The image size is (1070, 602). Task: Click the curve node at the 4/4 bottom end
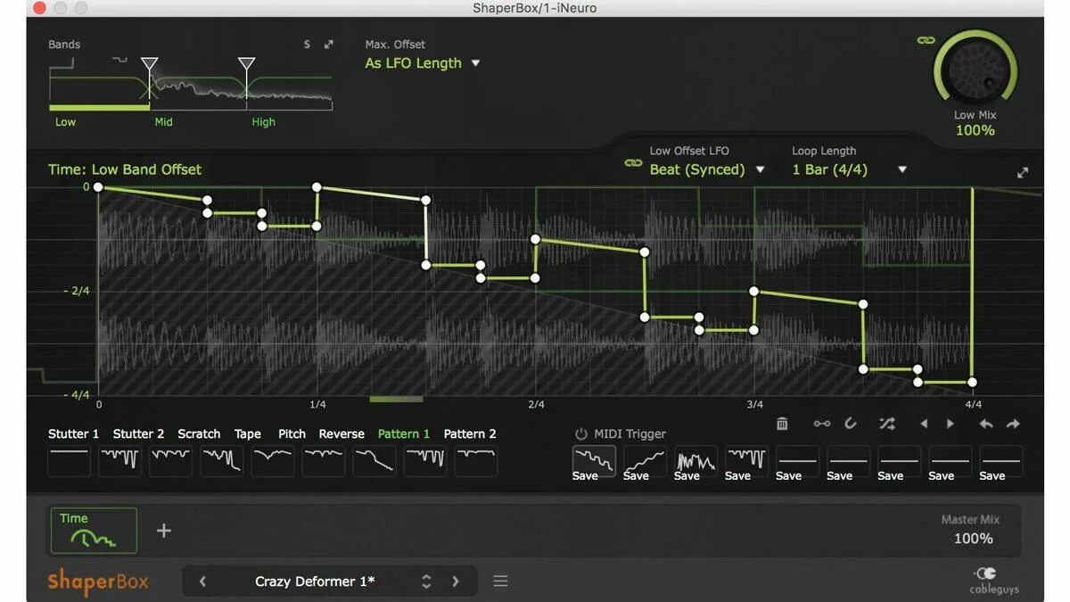coord(973,382)
